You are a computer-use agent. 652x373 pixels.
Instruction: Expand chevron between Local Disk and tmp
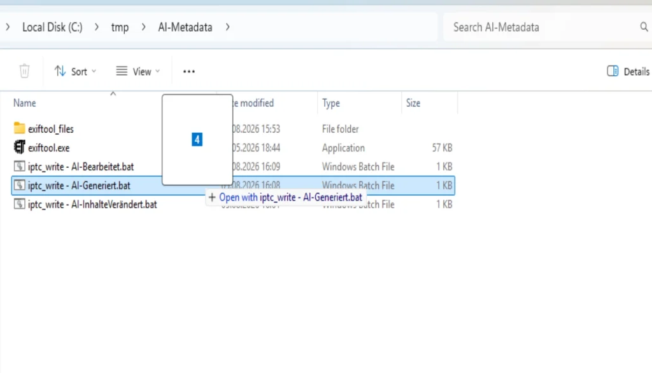(97, 27)
